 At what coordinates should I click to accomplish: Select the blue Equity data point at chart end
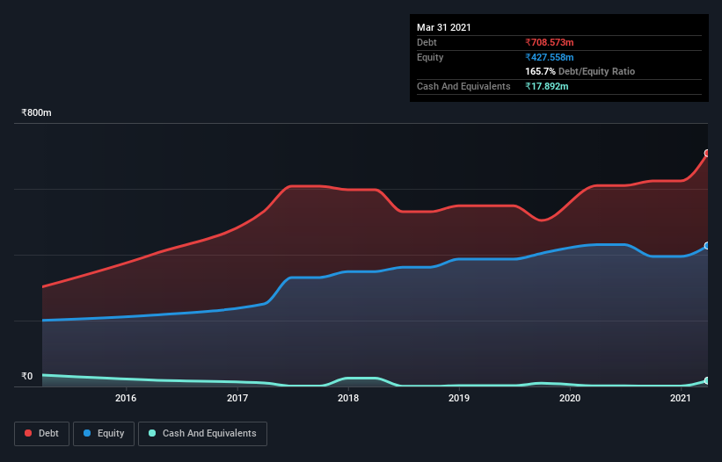click(x=707, y=246)
